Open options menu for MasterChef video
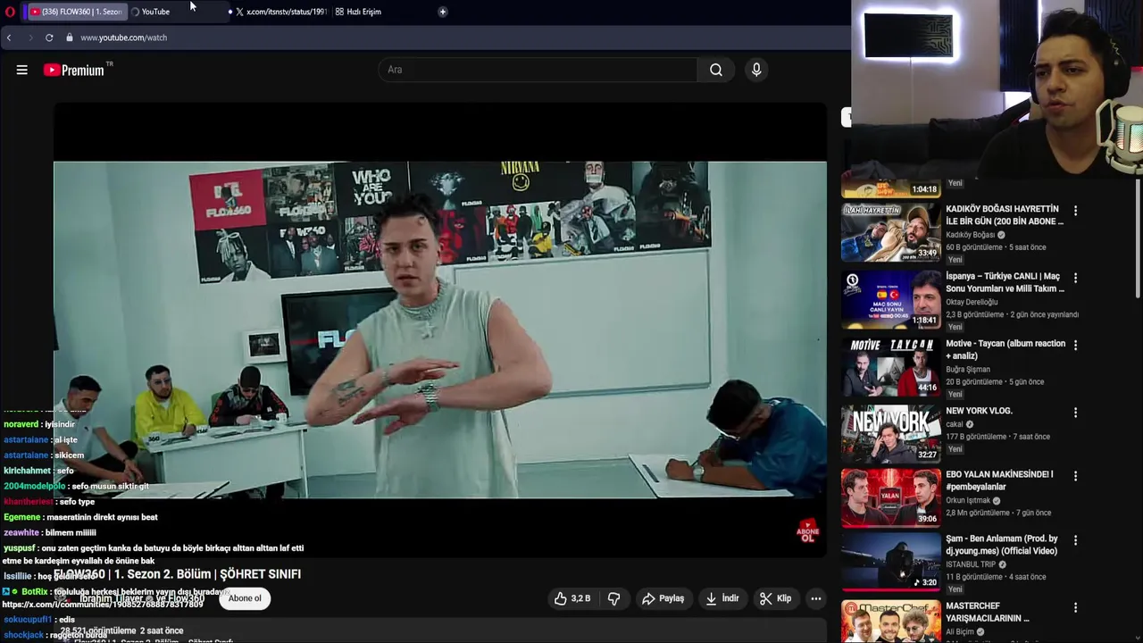 (x=1075, y=607)
